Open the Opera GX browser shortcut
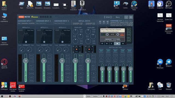This screenshot has width=175, height=98. (x=4, y=63)
